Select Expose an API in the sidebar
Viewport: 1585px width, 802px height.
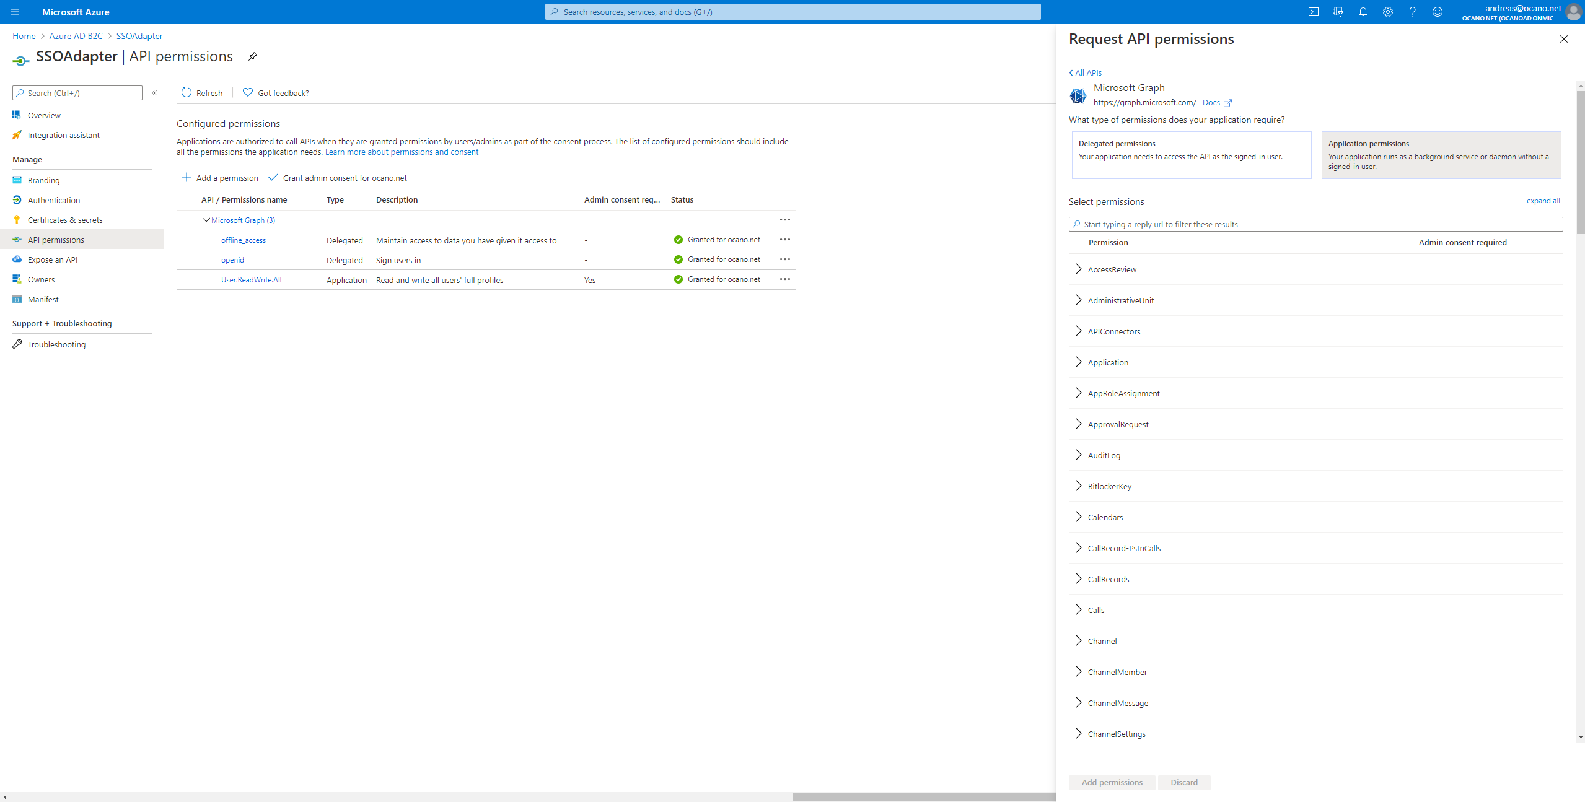tap(53, 259)
